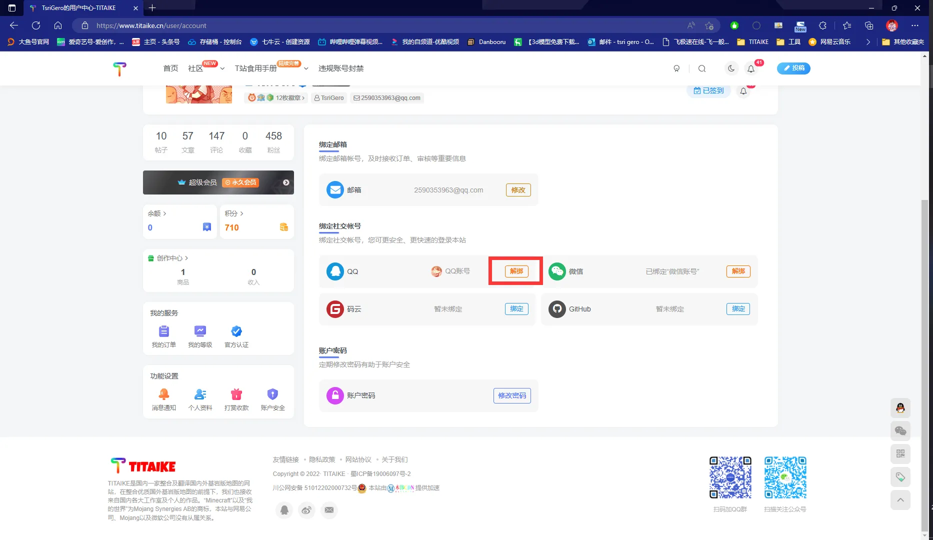
Task: Open notifications bell in site header
Action: tap(750, 68)
